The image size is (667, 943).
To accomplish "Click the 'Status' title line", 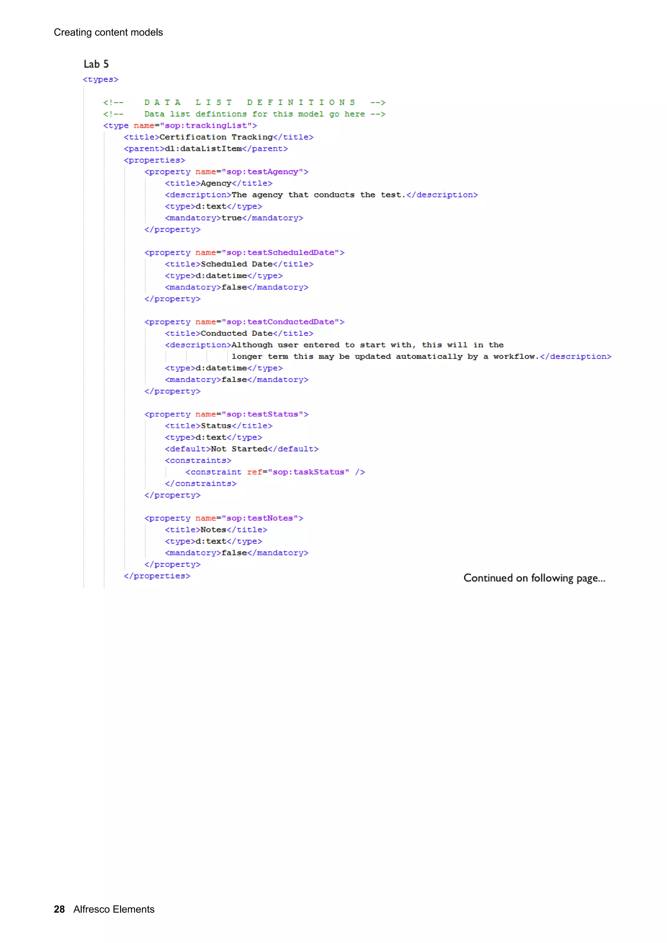I will (x=219, y=426).
